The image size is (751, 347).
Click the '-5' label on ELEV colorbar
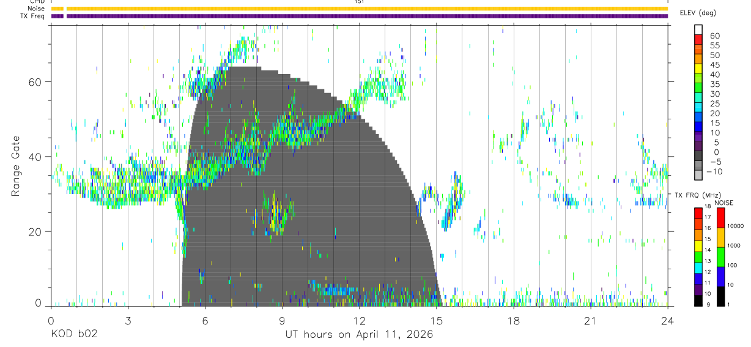[x=716, y=162]
